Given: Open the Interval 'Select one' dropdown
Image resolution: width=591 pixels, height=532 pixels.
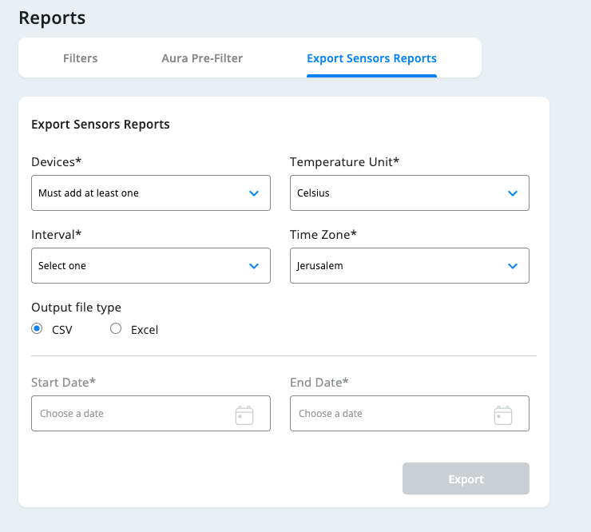Looking at the screenshot, I should (x=136, y=266).
